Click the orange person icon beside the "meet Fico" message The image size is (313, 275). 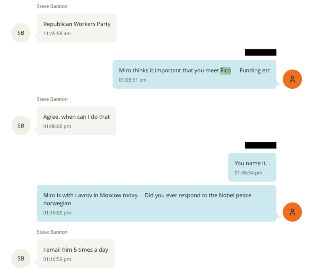click(292, 79)
